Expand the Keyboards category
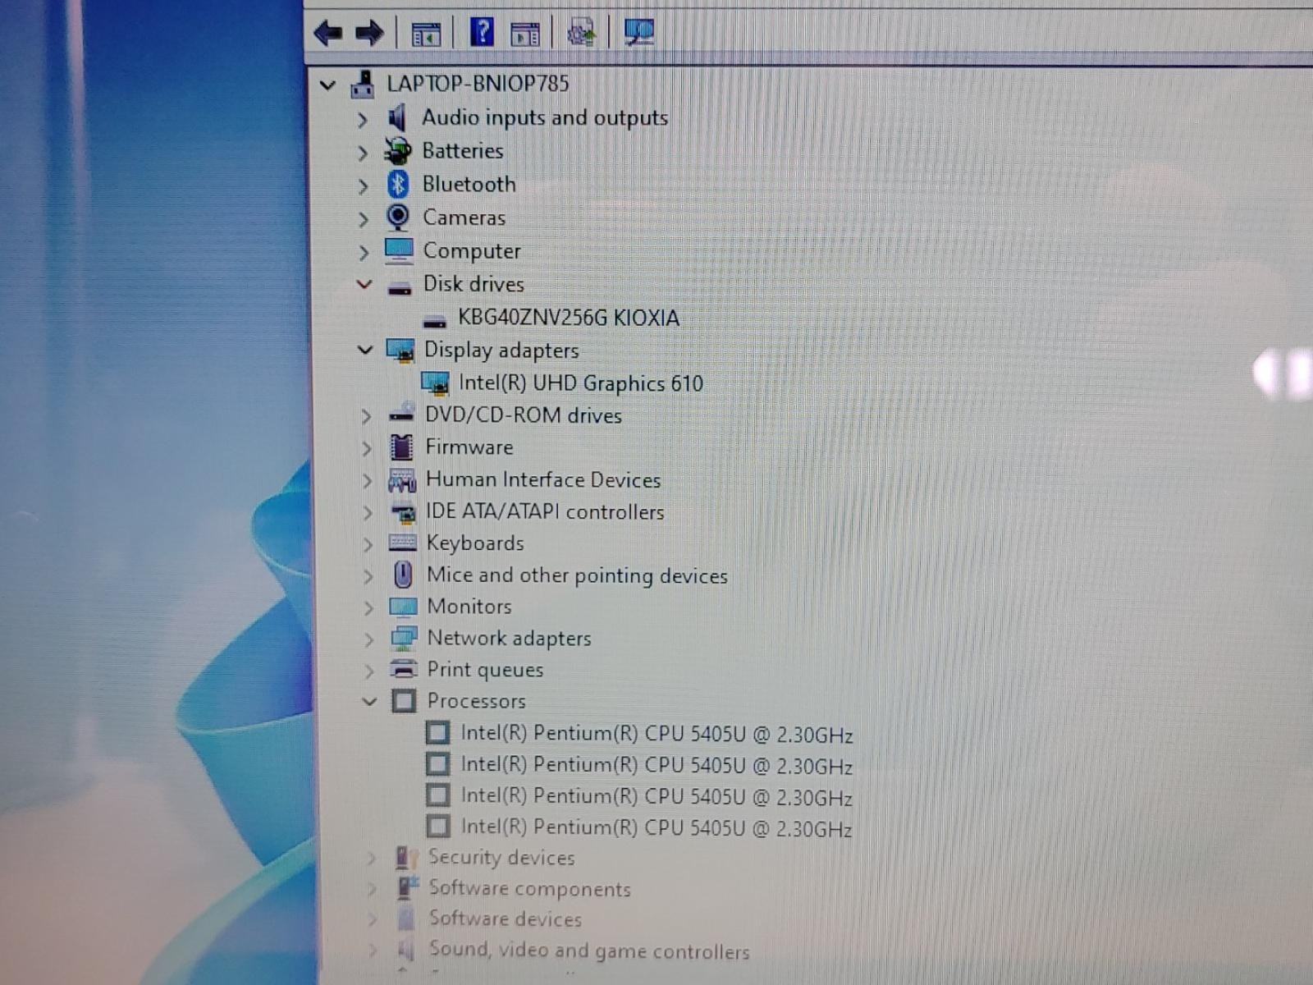This screenshot has height=985, width=1313. click(x=368, y=544)
